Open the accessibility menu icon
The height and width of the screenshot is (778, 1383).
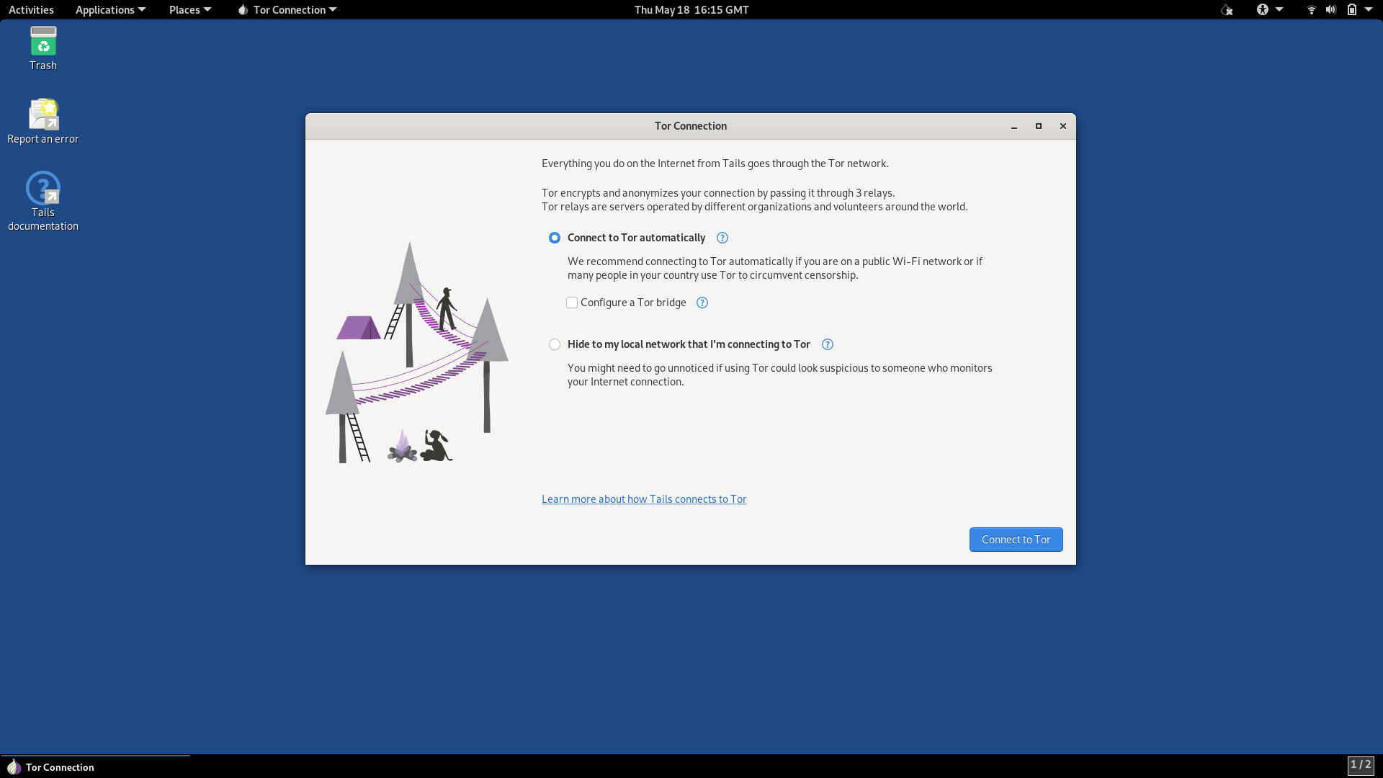pos(1263,9)
